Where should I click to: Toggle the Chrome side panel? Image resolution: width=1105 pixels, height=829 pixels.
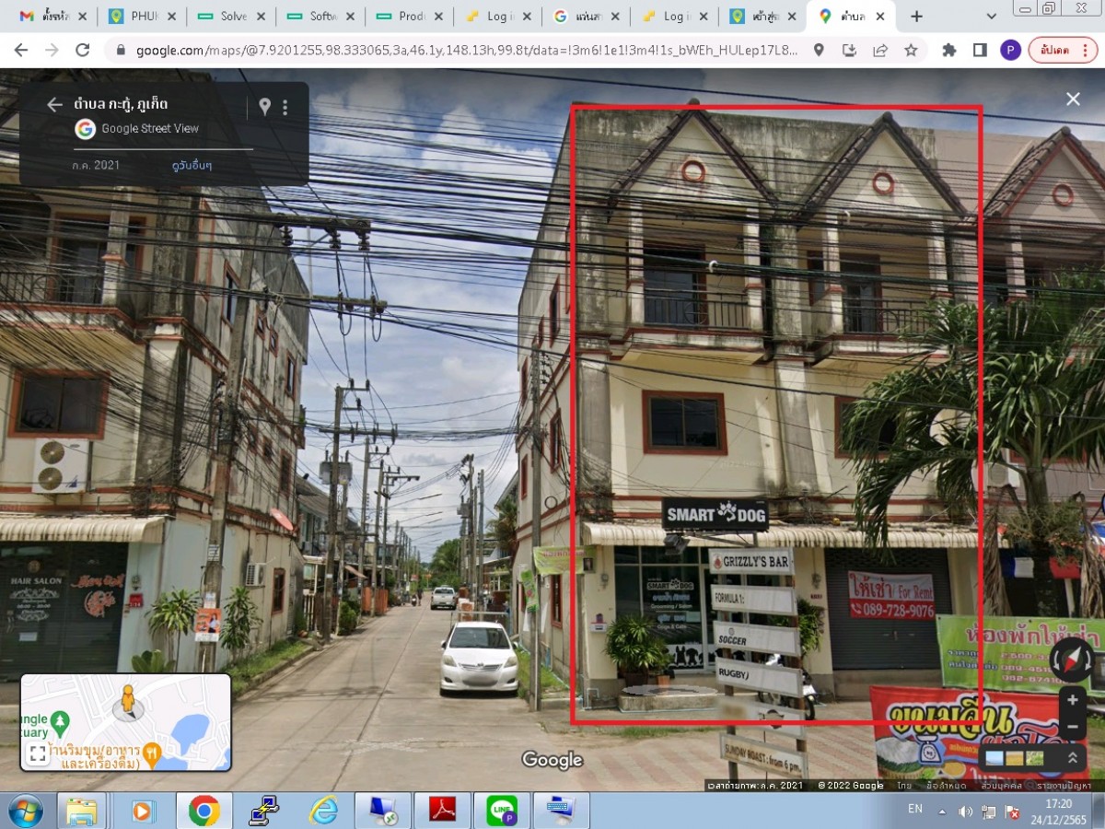[x=980, y=50]
